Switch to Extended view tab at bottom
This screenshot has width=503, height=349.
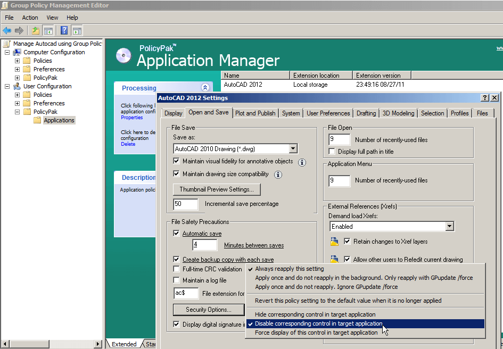(124, 344)
